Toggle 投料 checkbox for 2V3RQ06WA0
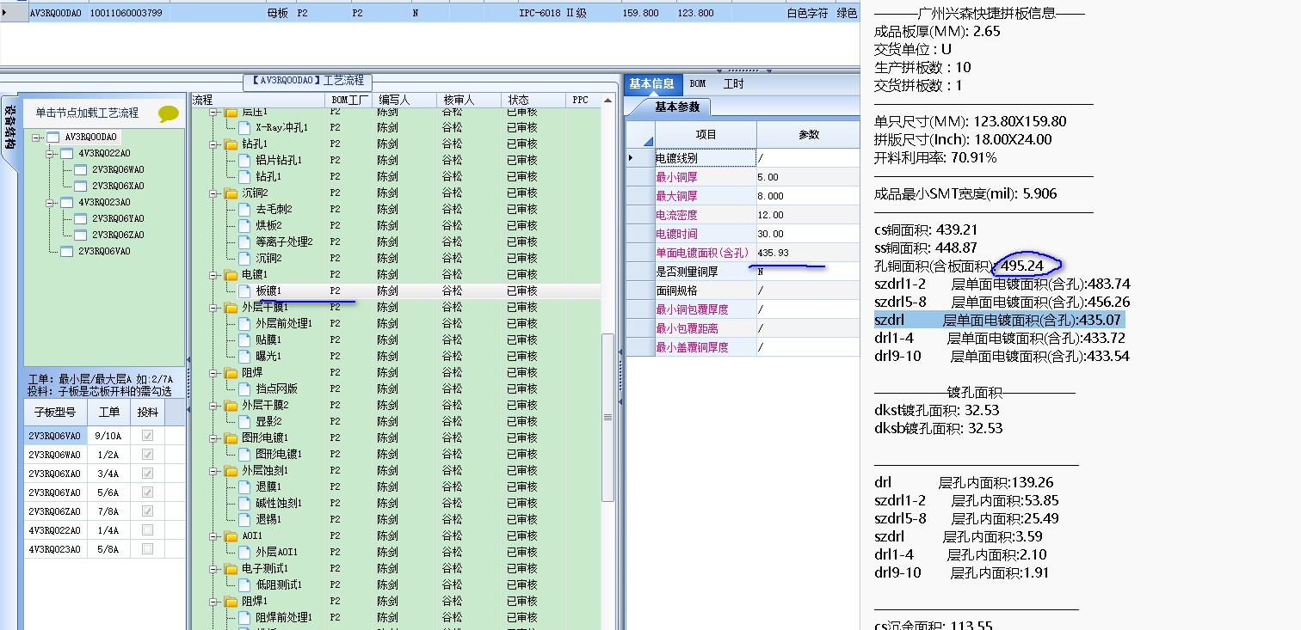 coord(147,455)
